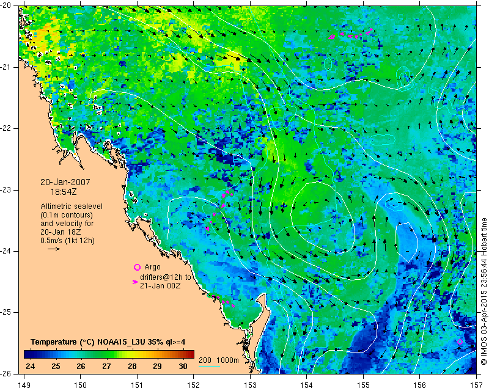Click the -22 latitude axis label
Viewport: 489px width, 391px height.
coord(6,128)
